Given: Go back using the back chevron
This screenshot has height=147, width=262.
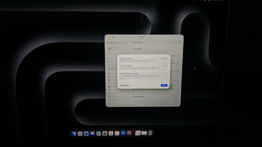Looking at the screenshot, I should tap(132, 38).
